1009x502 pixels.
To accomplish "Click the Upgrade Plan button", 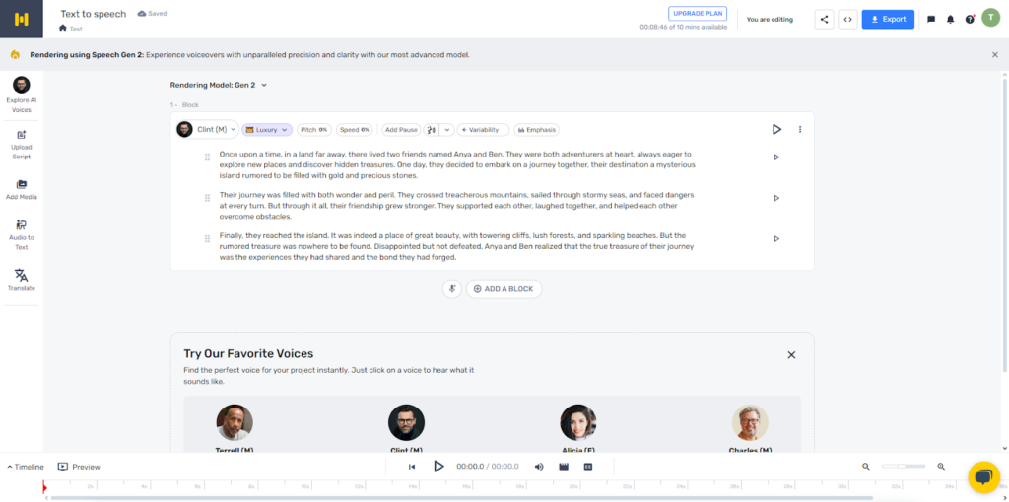I will click(698, 14).
